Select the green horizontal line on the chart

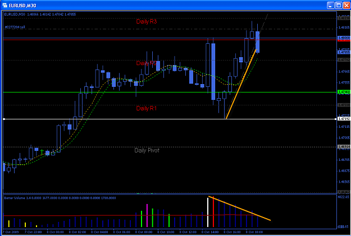click(x=170, y=92)
